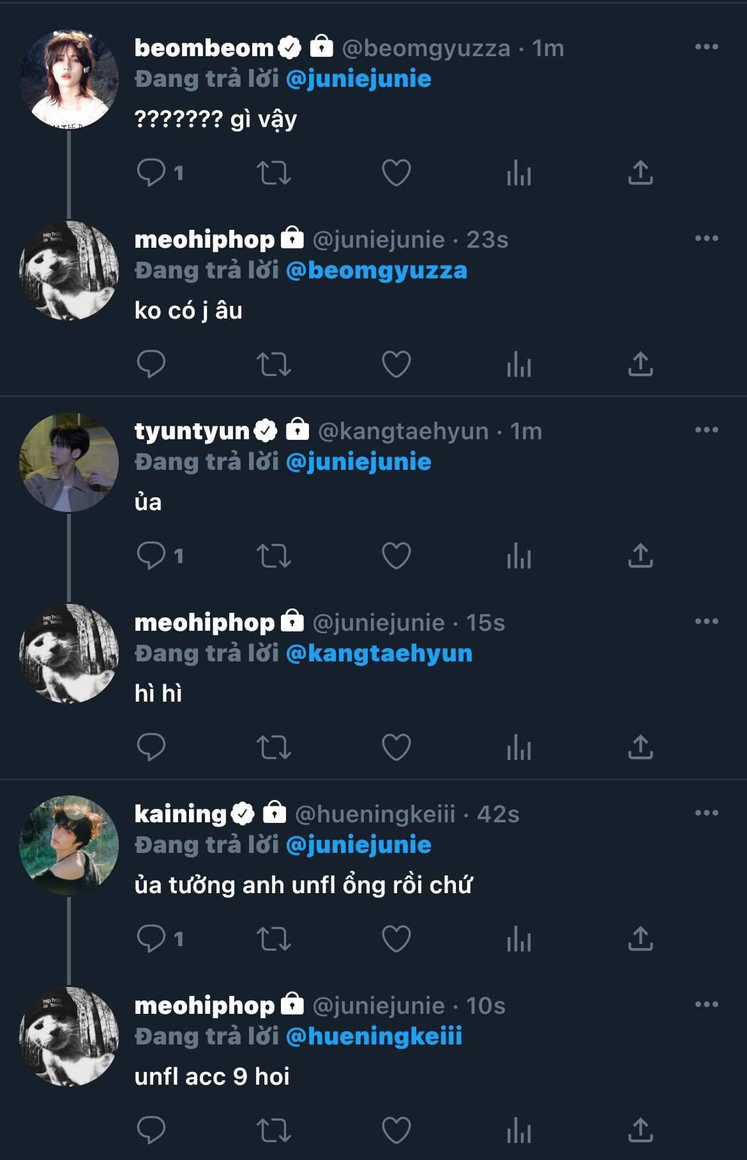
Task: Retweet meohiphop's 'unfl acc 9 hoi' tweet
Action: tap(273, 1130)
